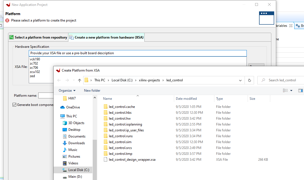304x180 pixels.
Task: Select the led_control.sim folder
Action: click(x=120, y=142)
